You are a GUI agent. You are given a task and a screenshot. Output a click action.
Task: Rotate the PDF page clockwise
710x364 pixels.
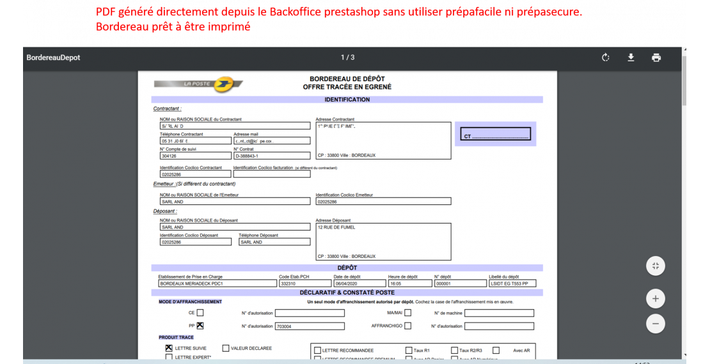[x=605, y=57]
